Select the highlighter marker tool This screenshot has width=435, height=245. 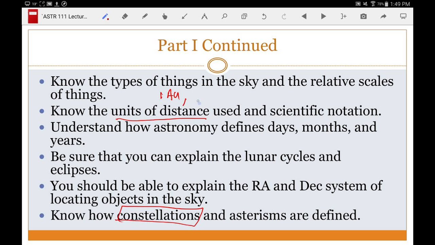[145, 16]
